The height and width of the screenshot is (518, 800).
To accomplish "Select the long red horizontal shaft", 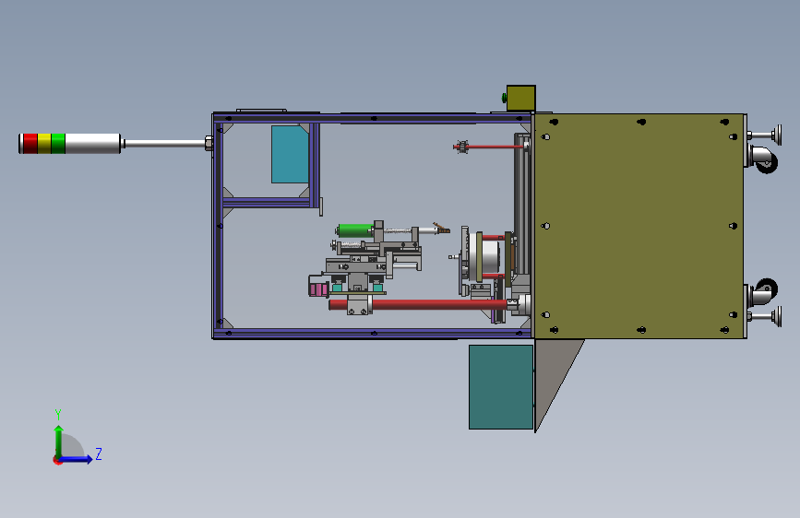I will 418,305.
